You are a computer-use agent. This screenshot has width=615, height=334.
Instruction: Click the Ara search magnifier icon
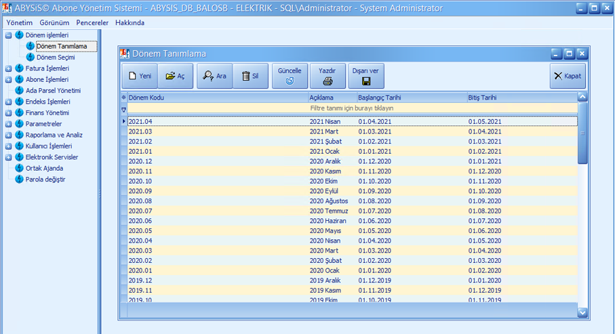coord(208,77)
